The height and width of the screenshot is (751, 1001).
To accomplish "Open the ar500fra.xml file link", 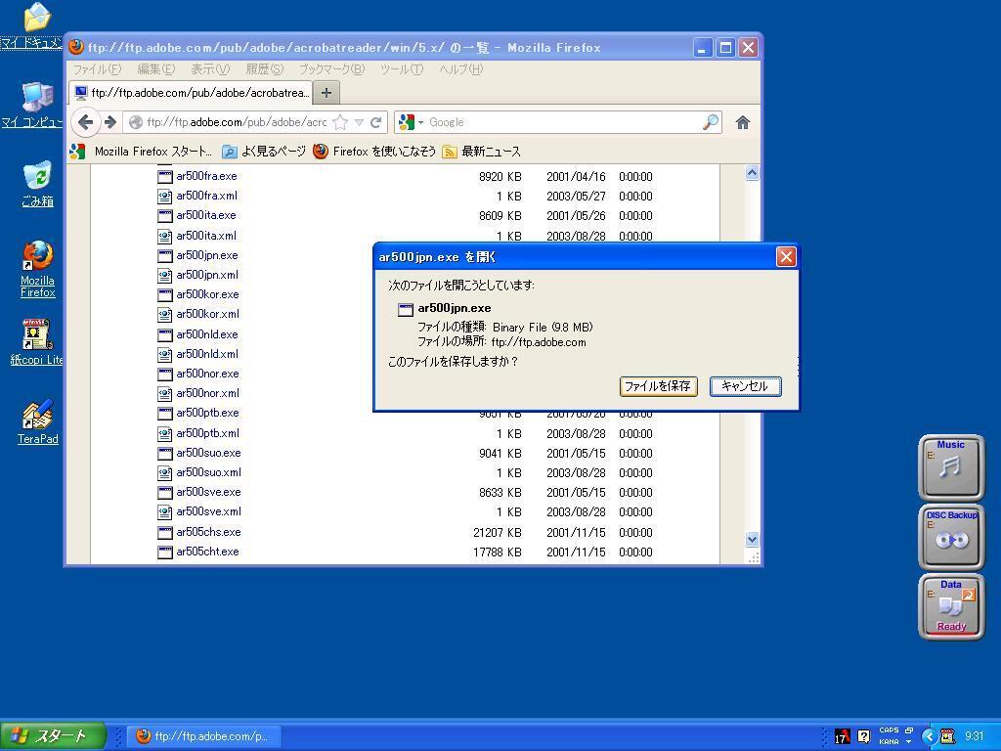I will (207, 196).
